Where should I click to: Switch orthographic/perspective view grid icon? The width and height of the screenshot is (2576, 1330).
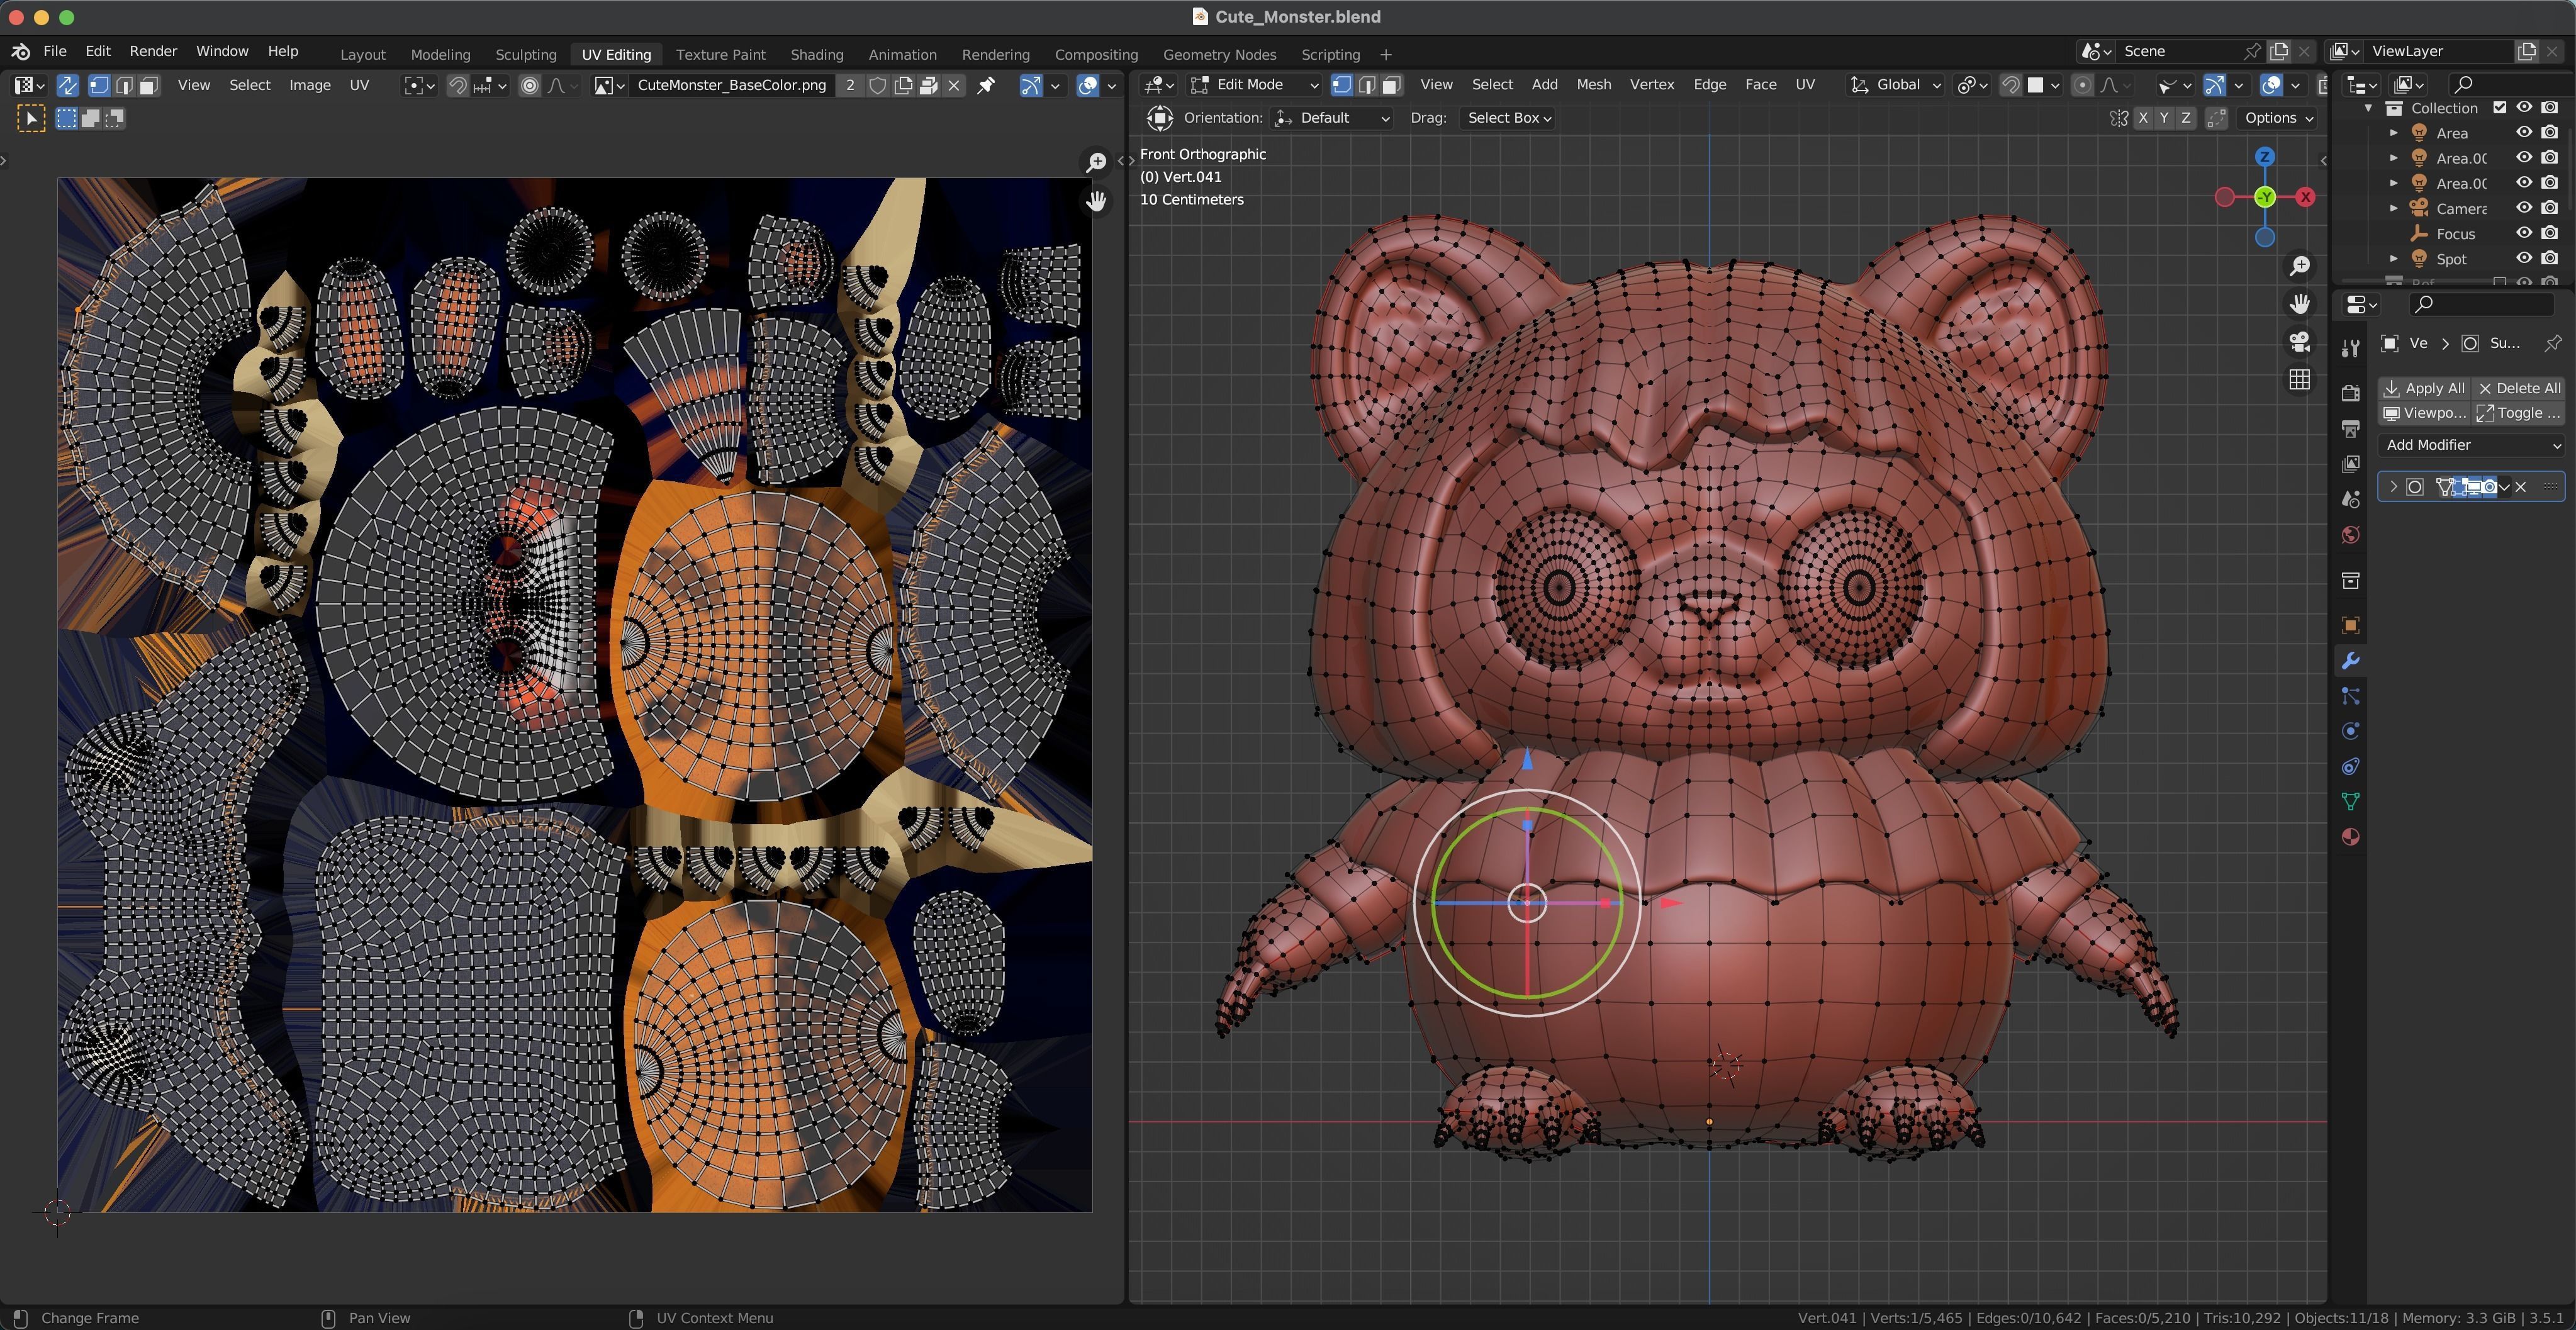(x=2299, y=380)
